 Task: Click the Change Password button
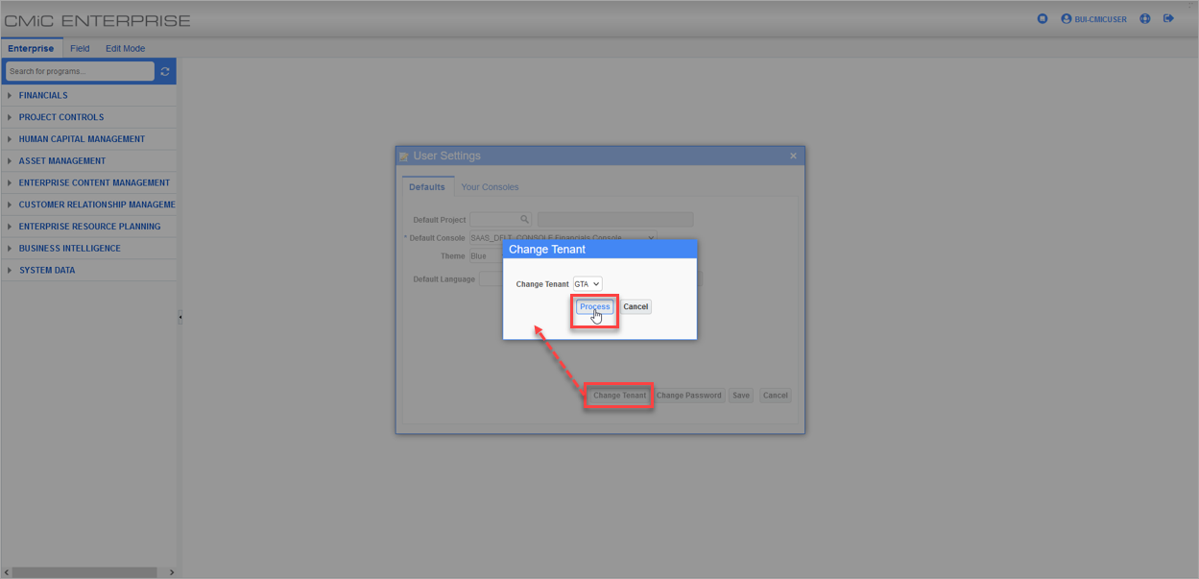(689, 396)
